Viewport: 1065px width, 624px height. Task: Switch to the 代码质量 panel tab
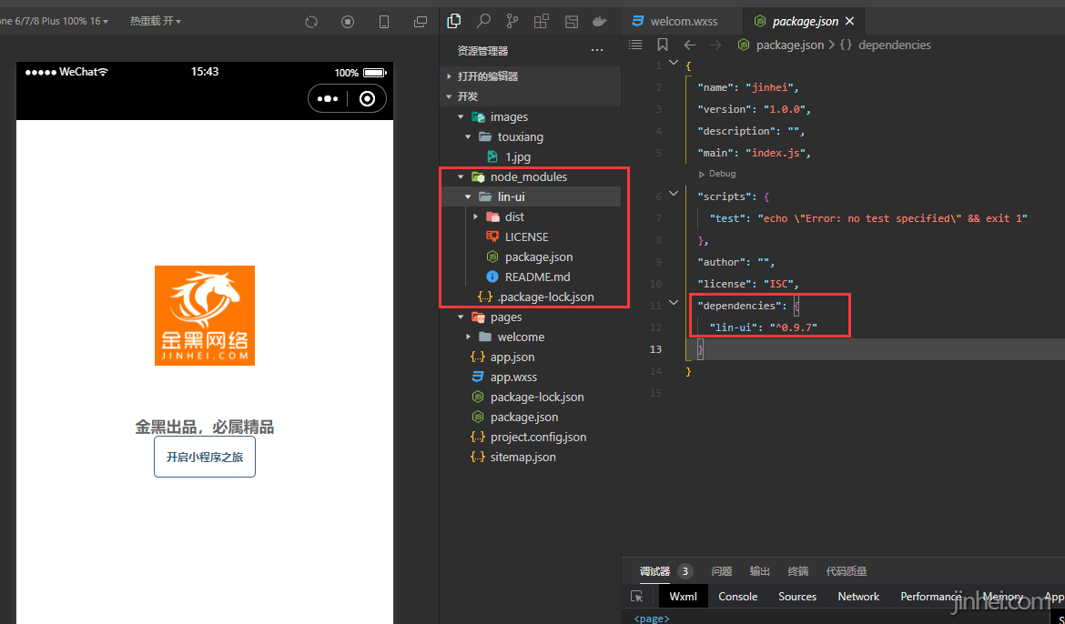coord(847,571)
